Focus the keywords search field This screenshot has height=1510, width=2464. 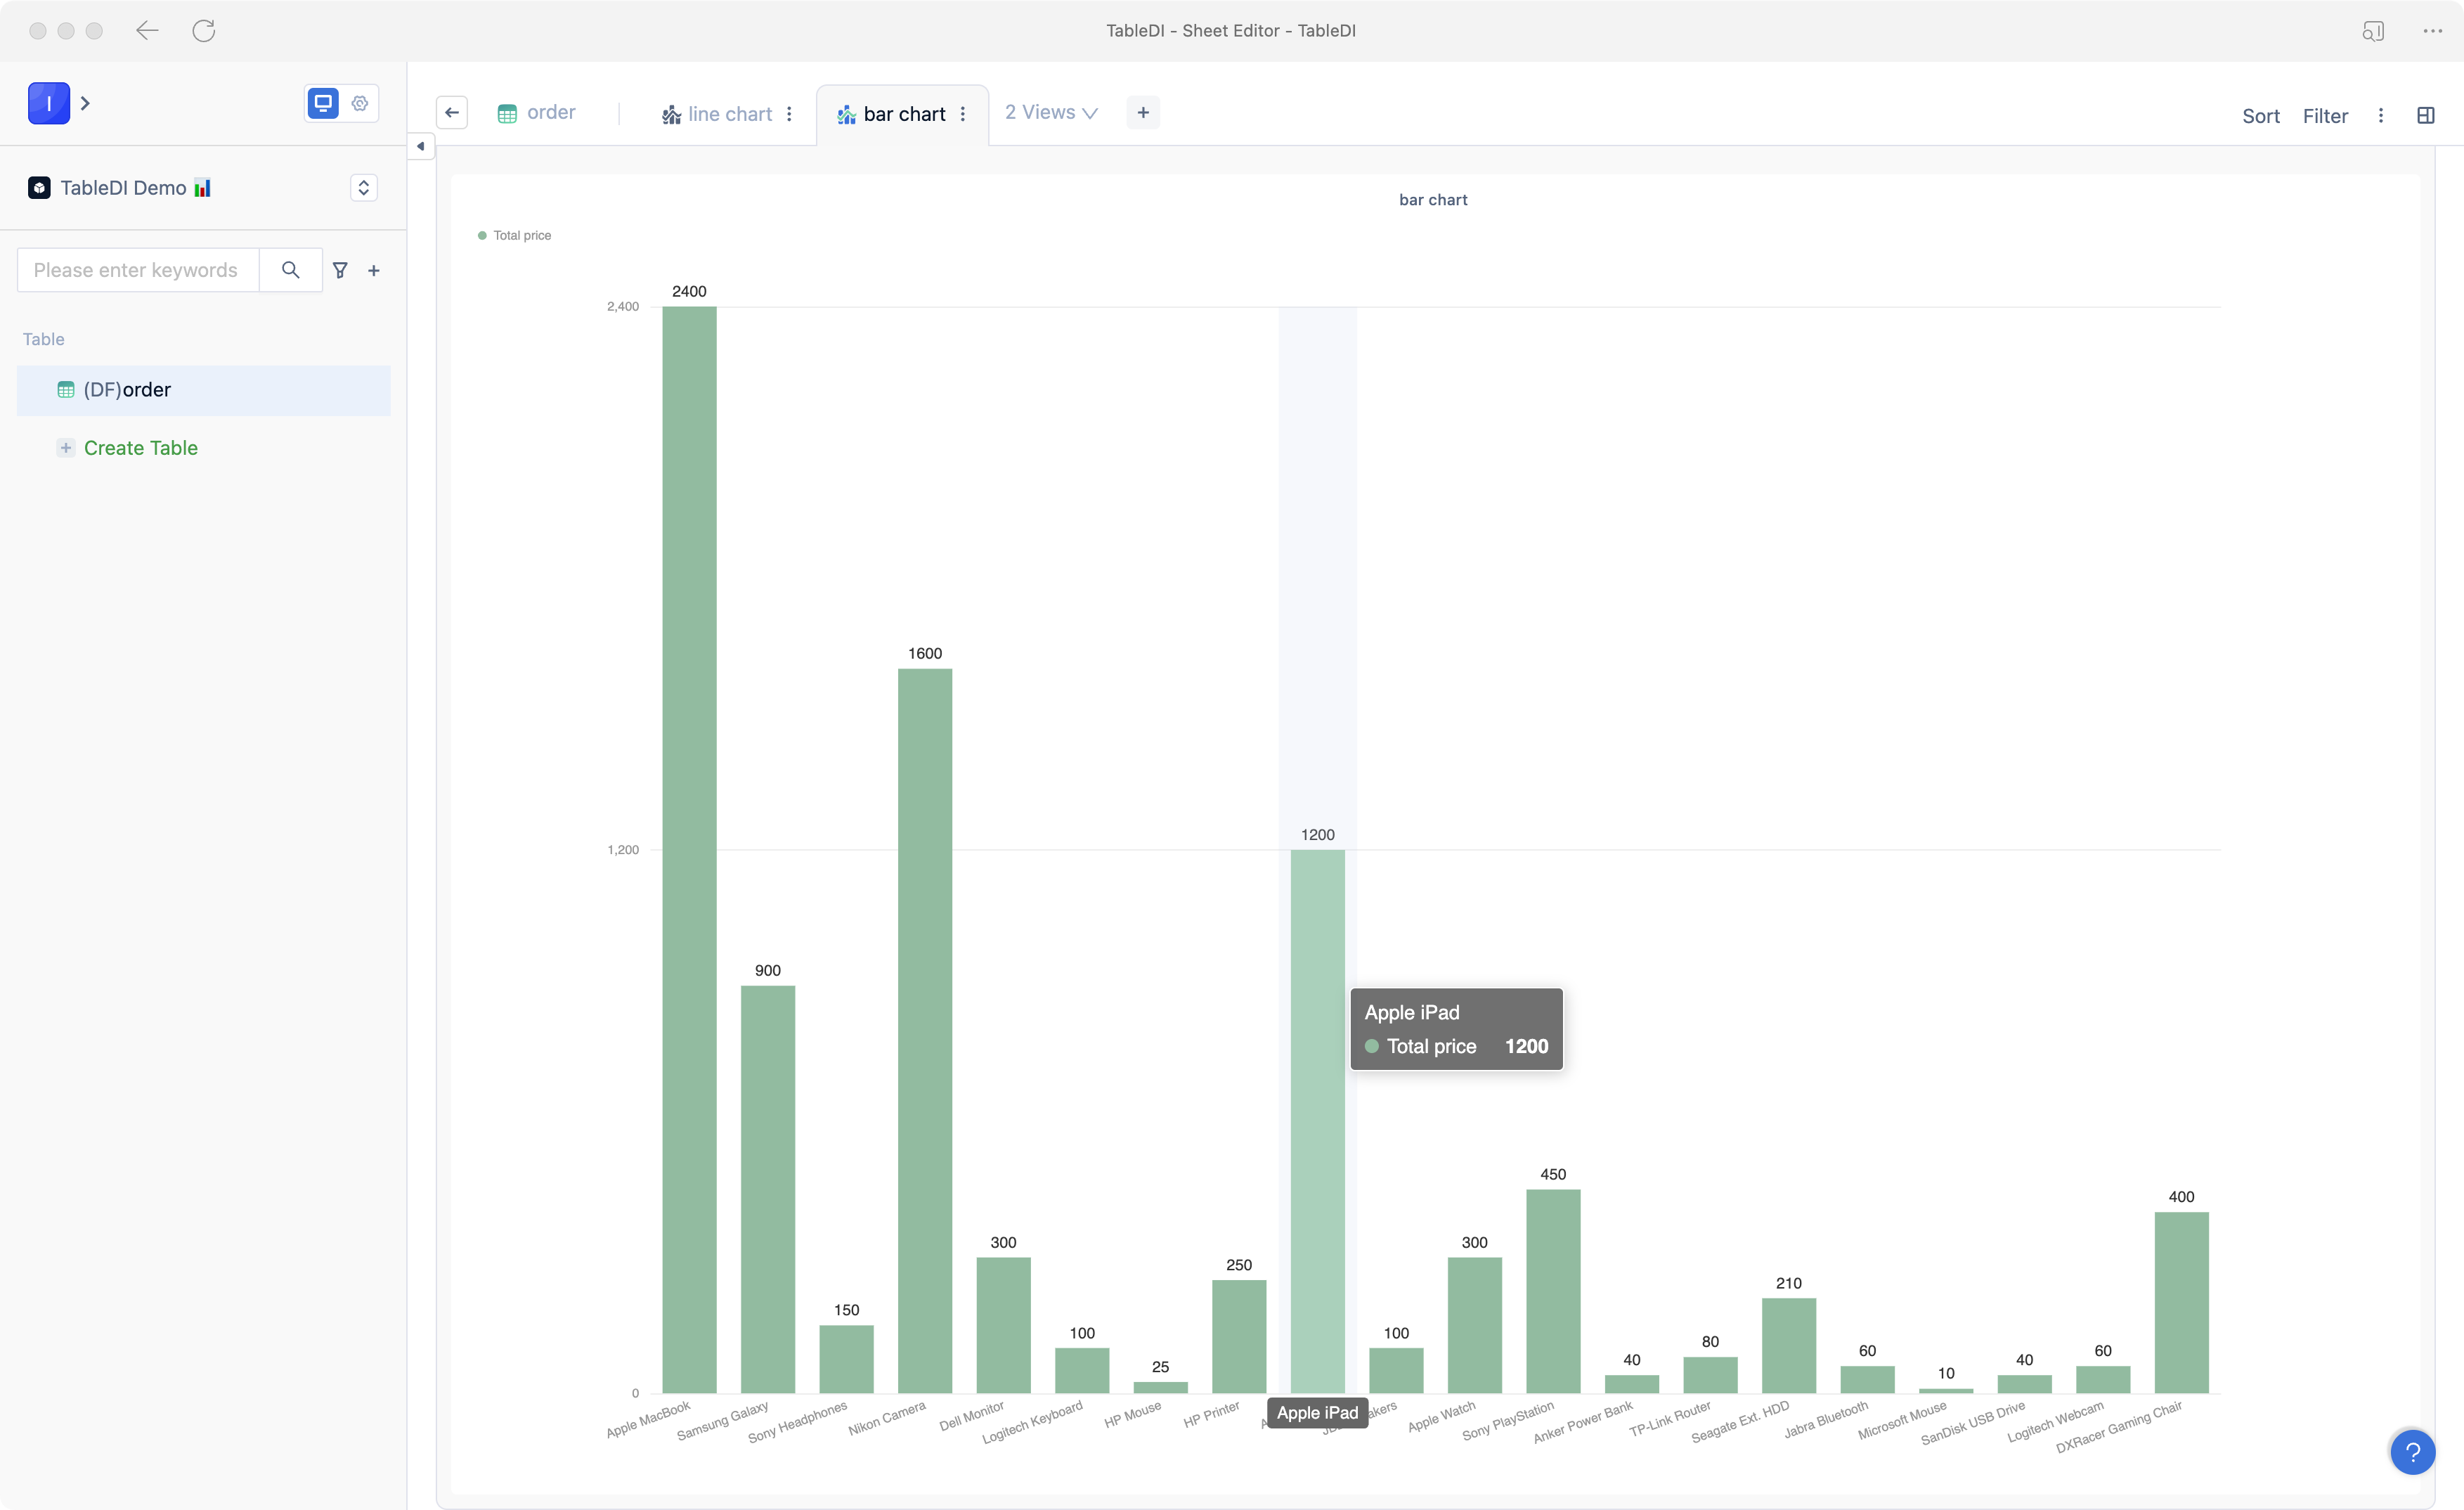[x=138, y=270]
